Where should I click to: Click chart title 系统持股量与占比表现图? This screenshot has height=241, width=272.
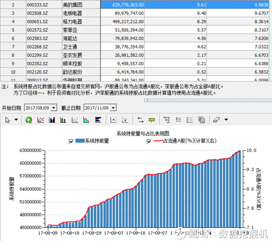tap(143, 133)
